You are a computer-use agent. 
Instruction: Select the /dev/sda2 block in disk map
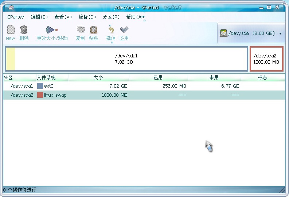coord(266,59)
